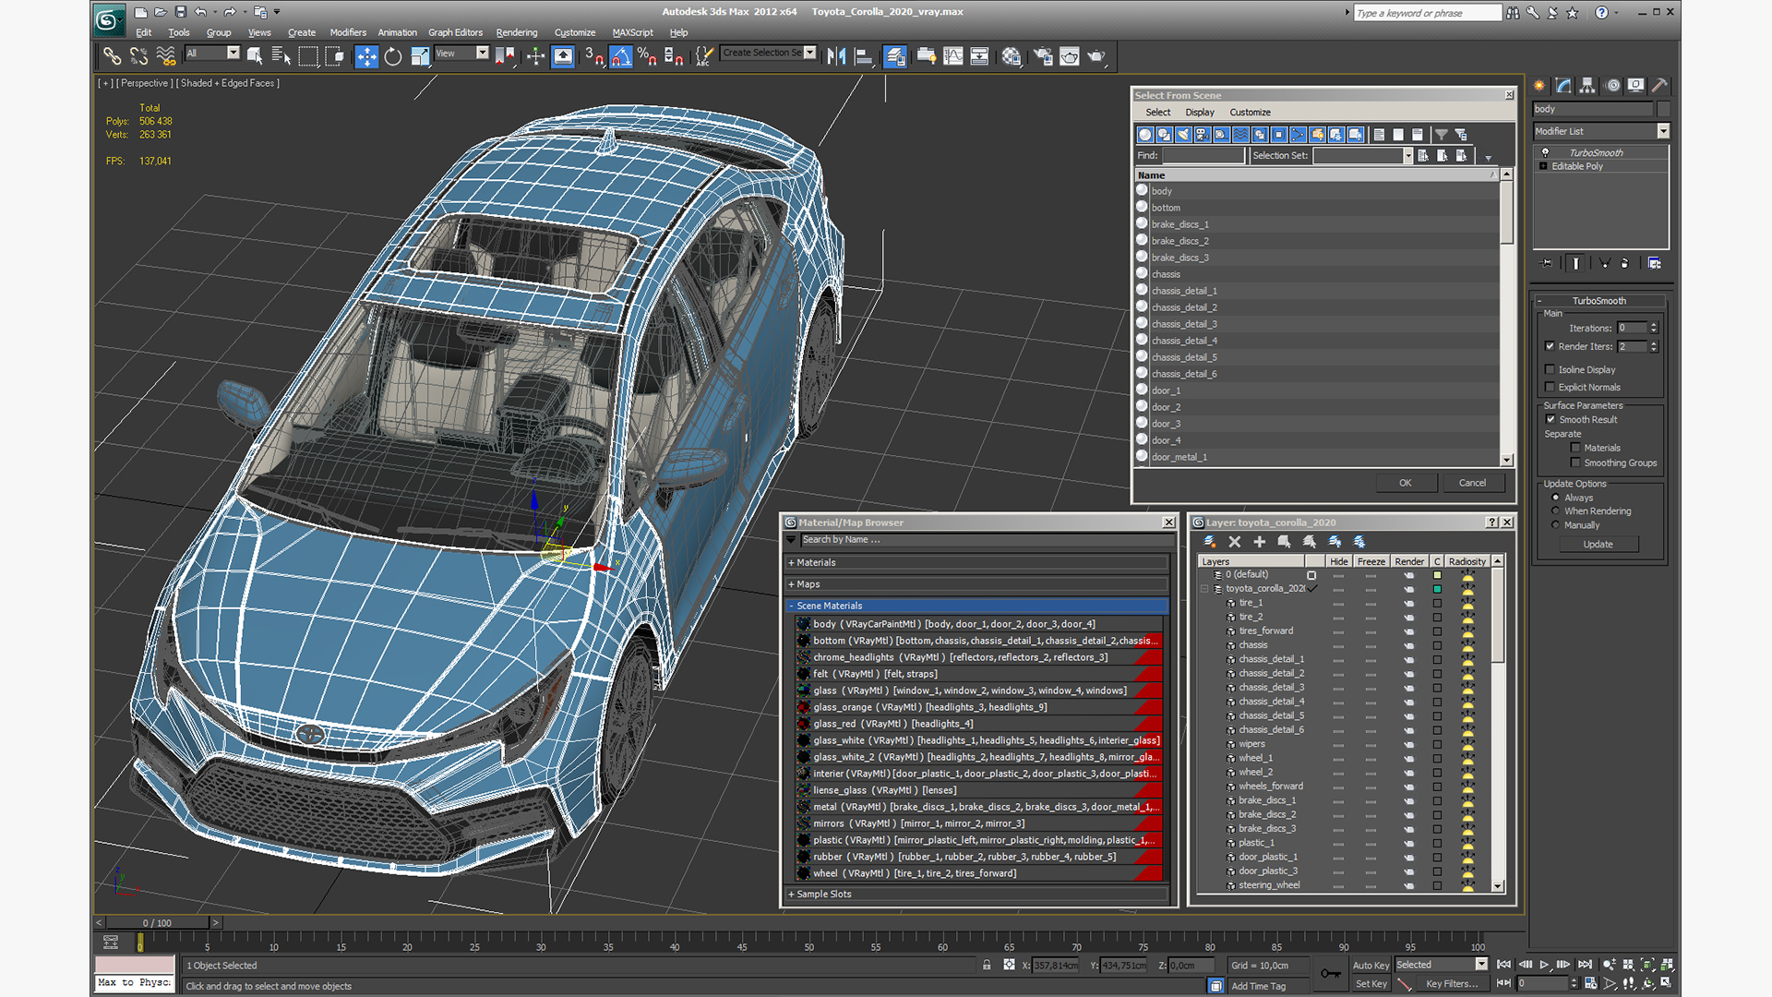1772x997 pixels.
Task: Click the Mirror tool icon
Action: (836, 56)
